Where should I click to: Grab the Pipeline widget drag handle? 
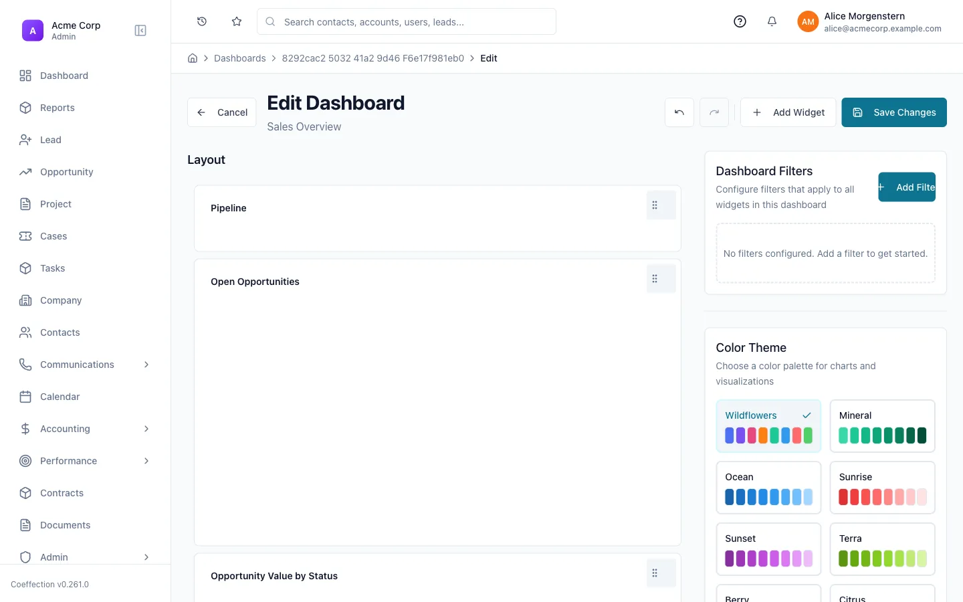[655, 205]
